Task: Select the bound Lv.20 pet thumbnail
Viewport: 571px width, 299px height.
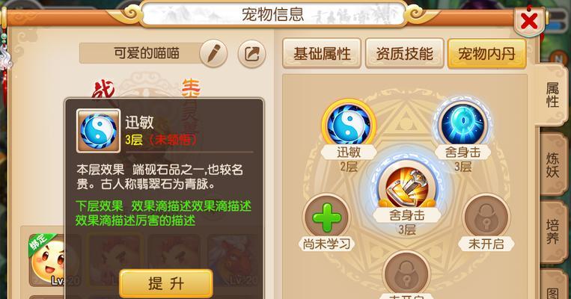Action: [46, 259]
